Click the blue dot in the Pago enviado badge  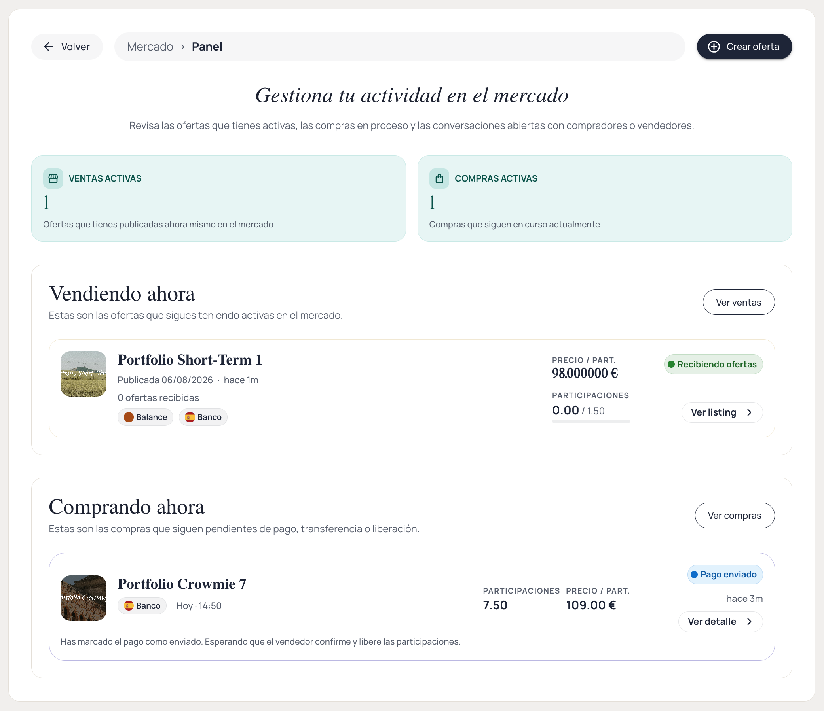click(694, 575)
